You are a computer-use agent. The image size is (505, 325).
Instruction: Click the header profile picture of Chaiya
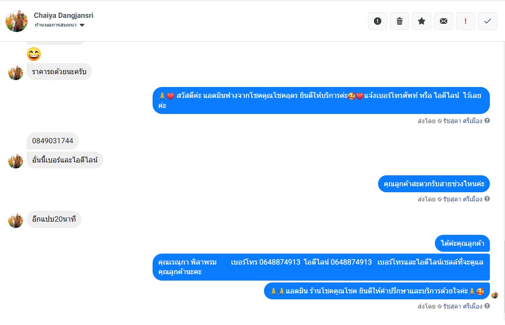[16, 21]
